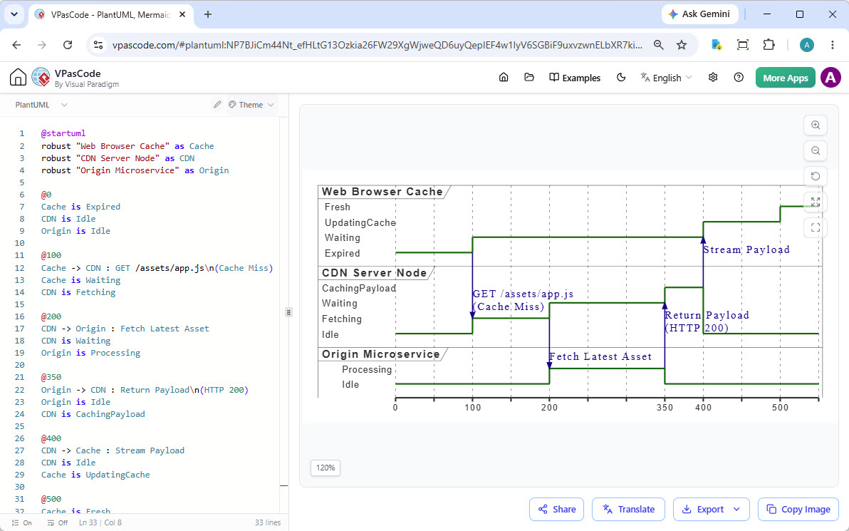The image size is (849, 531).
Task: Toggle dark mode moon icon
Action: click(x=621, y=78)
